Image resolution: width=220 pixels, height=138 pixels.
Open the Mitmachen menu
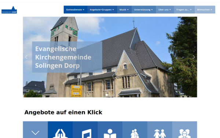205,10
